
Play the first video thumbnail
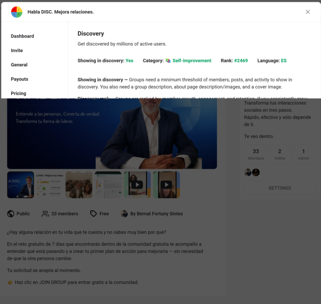click(x=137, y=185)
